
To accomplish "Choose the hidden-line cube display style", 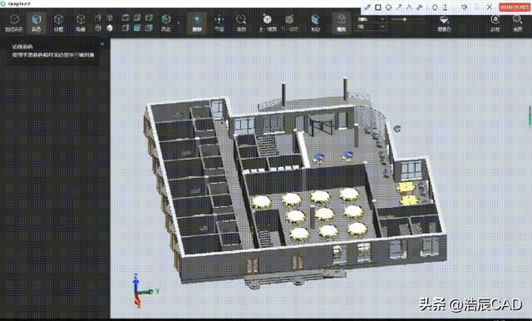I will coord(81,22).
